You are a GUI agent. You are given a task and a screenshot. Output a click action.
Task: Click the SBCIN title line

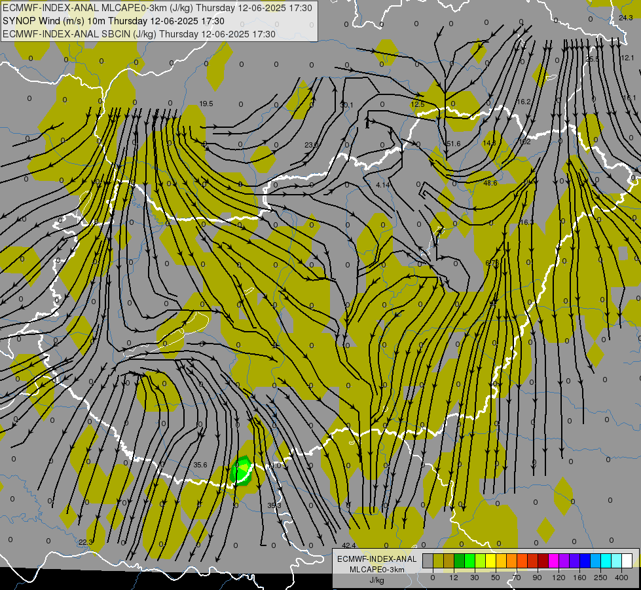(x=139, y=34)
